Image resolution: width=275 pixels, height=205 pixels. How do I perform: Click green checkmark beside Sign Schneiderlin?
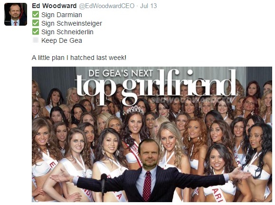click(x=36, y=31)
